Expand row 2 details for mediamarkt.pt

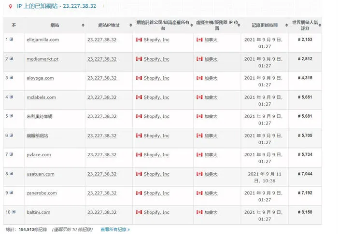click(11, 58)
